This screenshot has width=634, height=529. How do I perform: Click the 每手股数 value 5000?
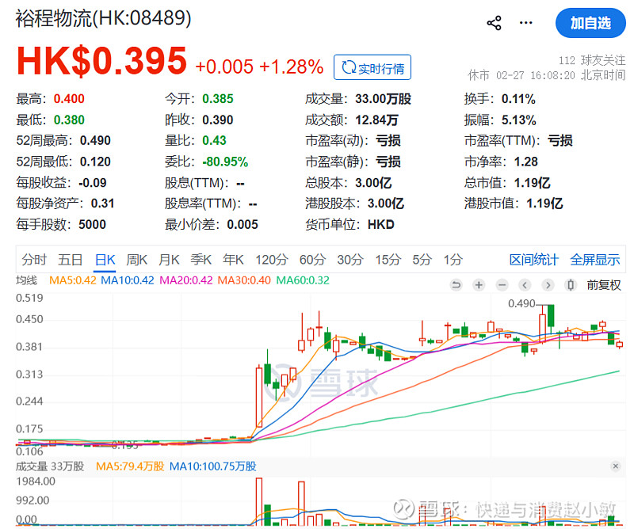[x=92, y=224]
